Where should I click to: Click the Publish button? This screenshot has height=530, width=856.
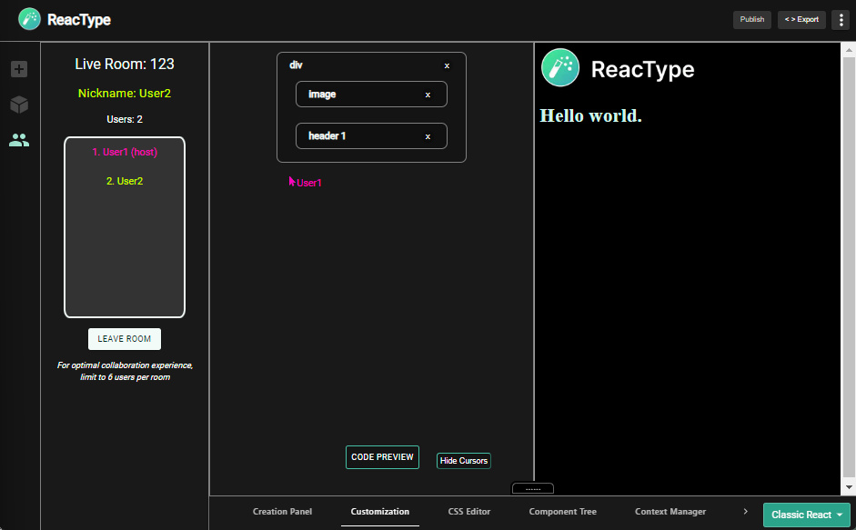(751, 19)
